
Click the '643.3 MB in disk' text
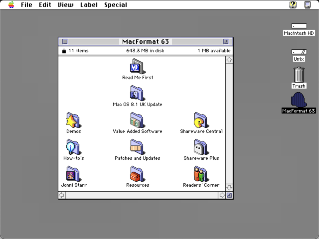(145, 51)
